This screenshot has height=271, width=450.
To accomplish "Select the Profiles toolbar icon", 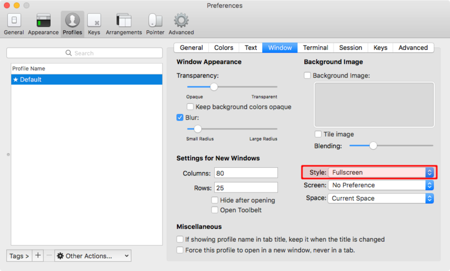I will click(x=73, y=24).
